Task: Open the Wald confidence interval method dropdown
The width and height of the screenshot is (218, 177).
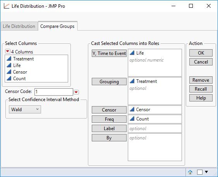Action: [x=25, y=110]
